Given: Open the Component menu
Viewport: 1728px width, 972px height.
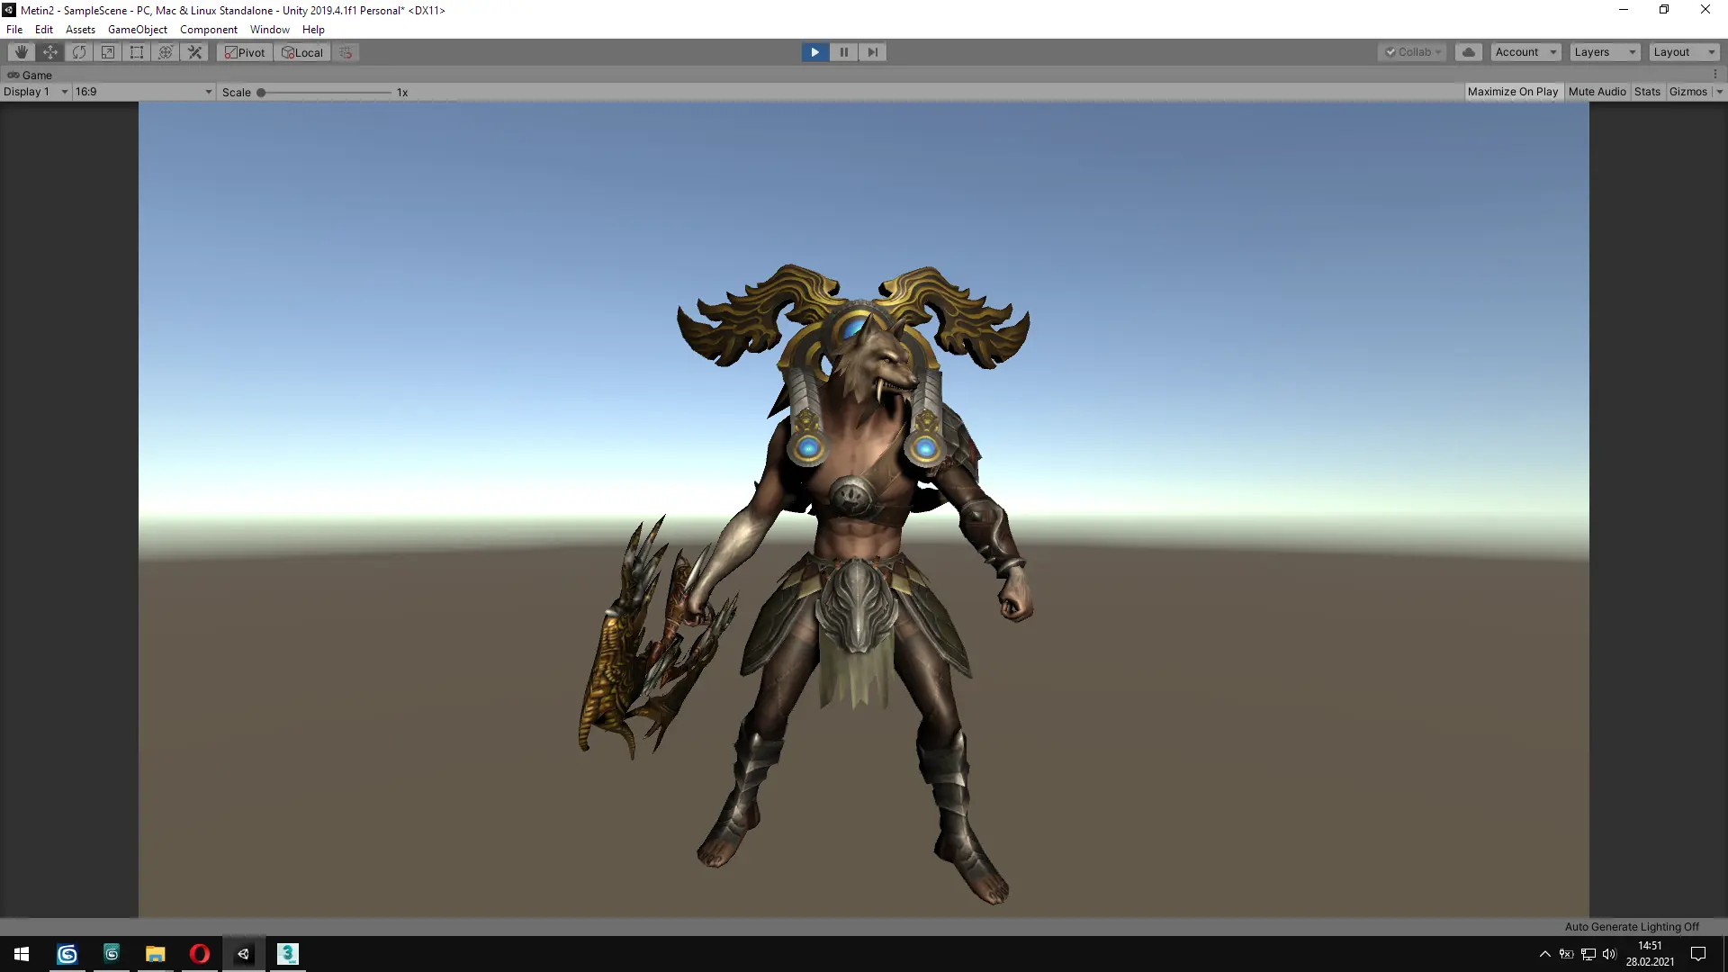Looking at the screenshot, I should pos(209,30).
